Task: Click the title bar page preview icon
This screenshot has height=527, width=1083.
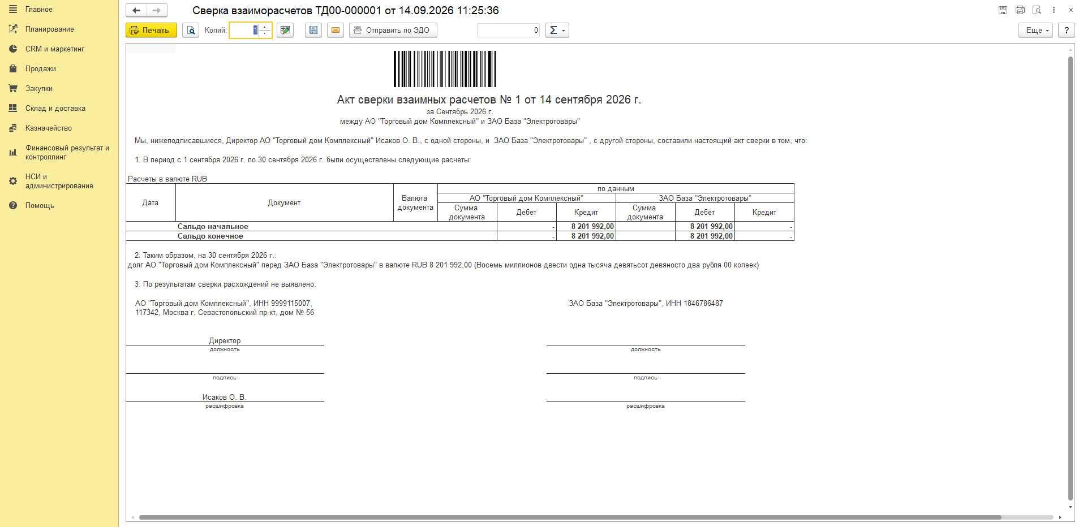Action: (1037, 10)
